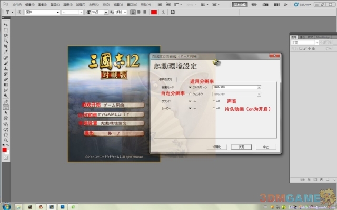Image resolution: width=337 pixels, height=210 pixels.
Task: Click the red foreground color swatch
Action: [x=5, y=150]
